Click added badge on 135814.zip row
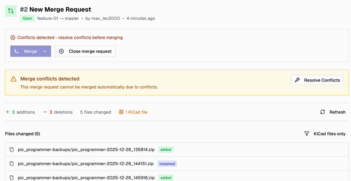The width and height of the screenshot is (351, 181). click(166, 150)
